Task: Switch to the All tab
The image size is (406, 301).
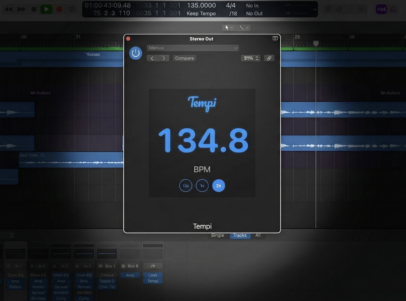Action: (258, 235)
